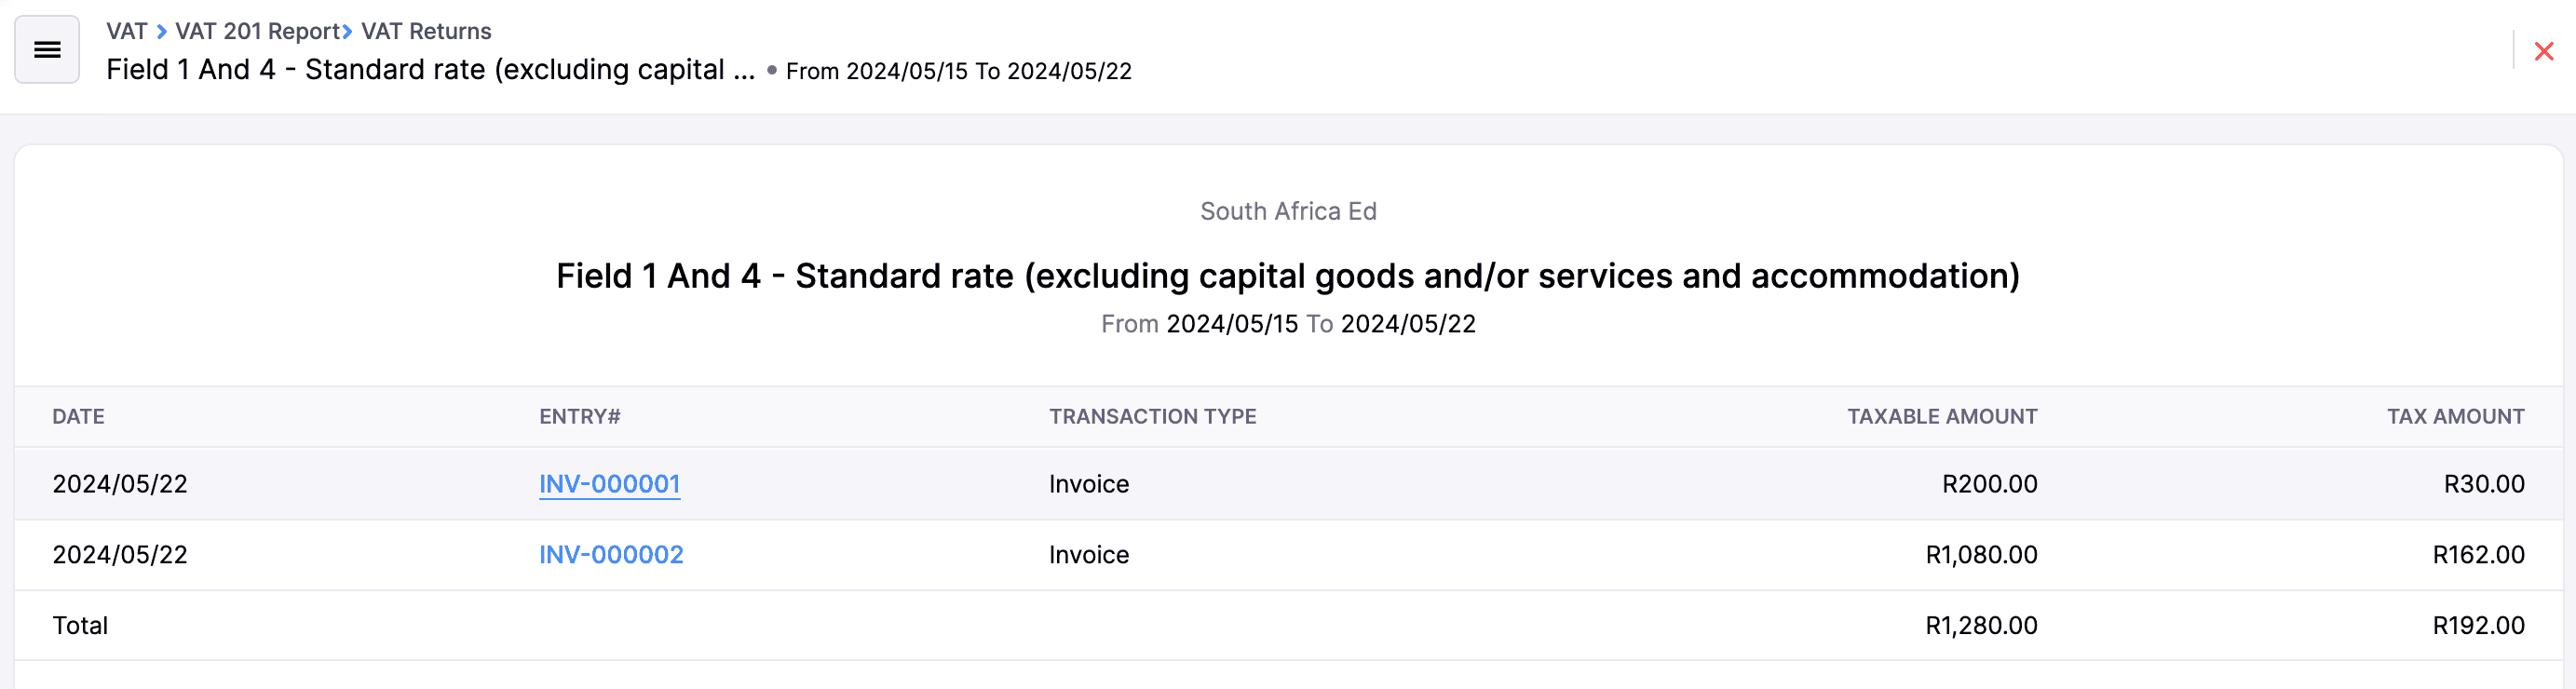Click the Total row label
This screenshot has height=689, width=2576.
point(80,626)
